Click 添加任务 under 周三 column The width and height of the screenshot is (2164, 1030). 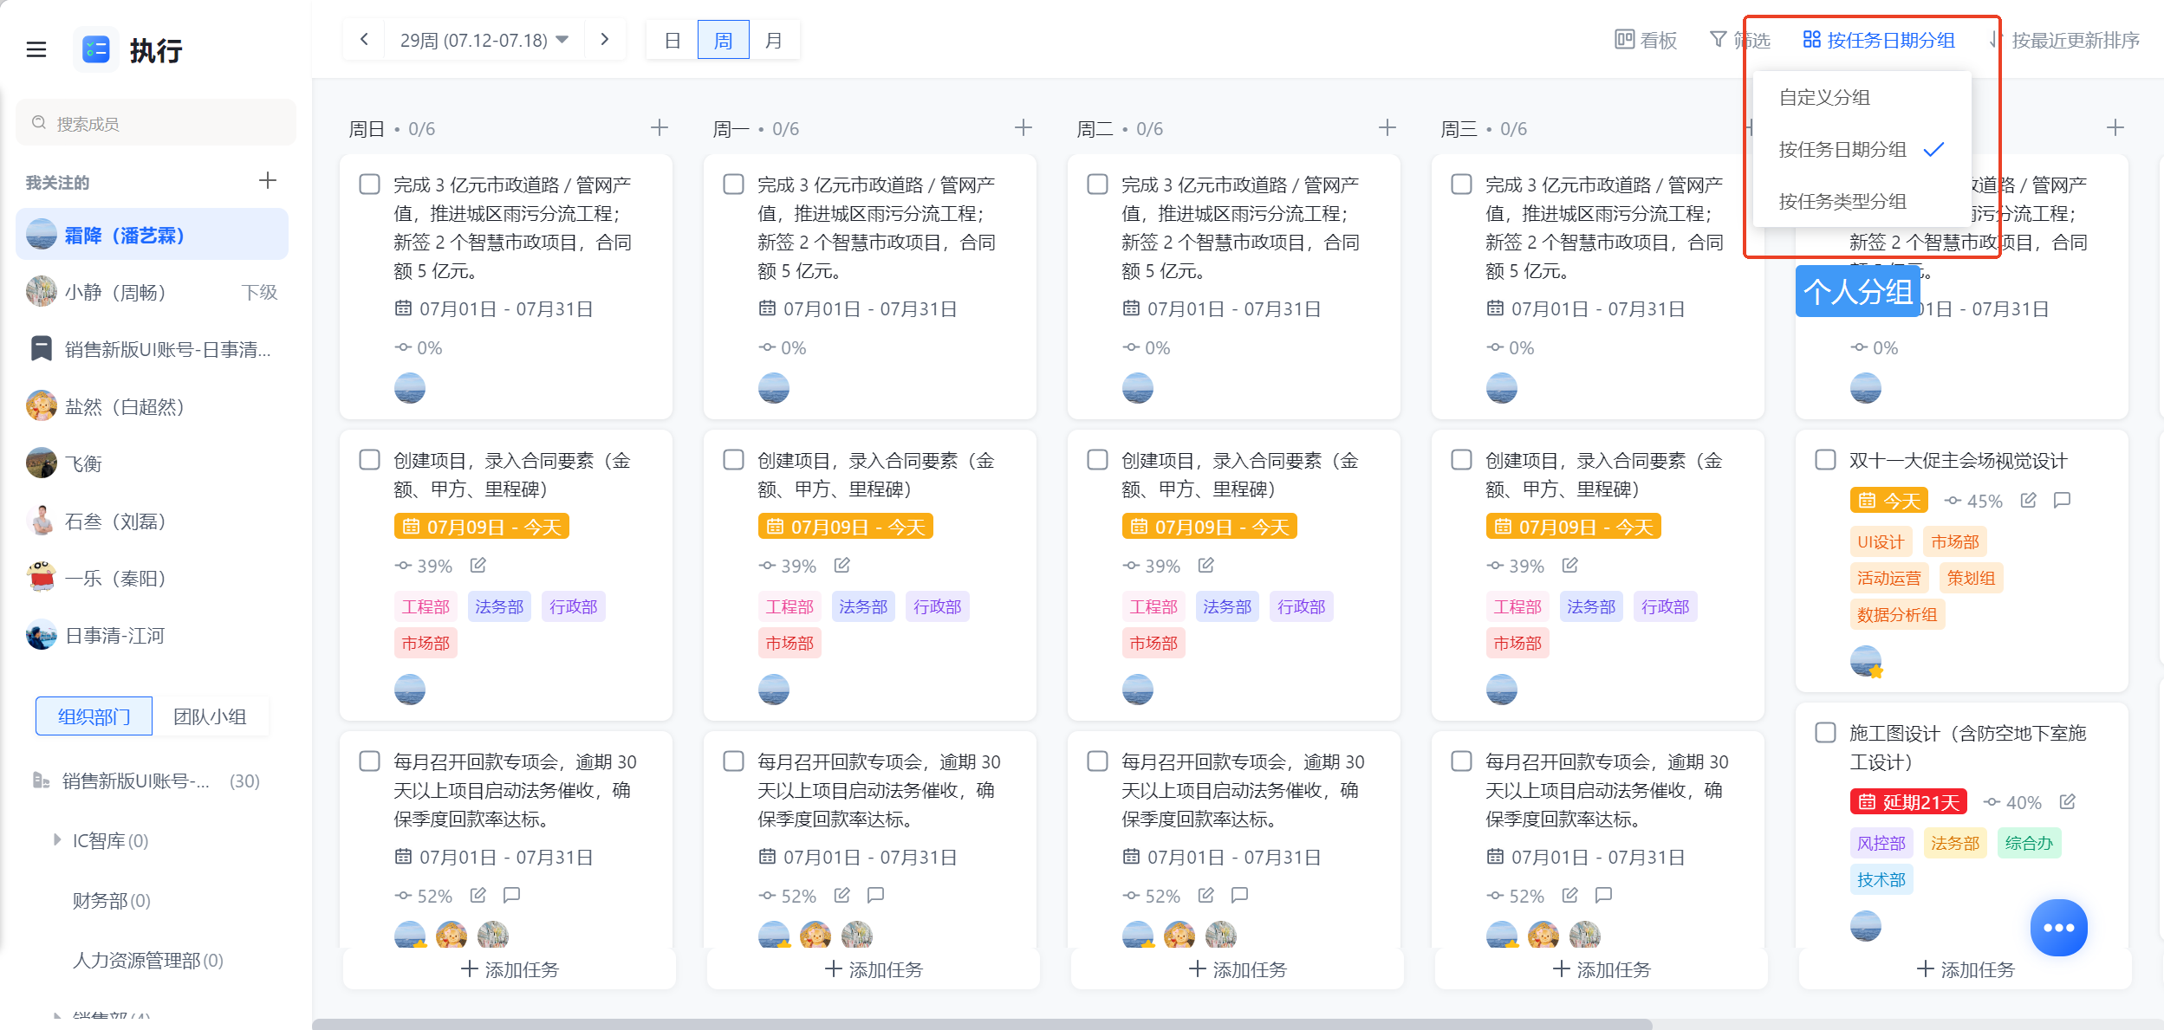tap(1602, 969)
